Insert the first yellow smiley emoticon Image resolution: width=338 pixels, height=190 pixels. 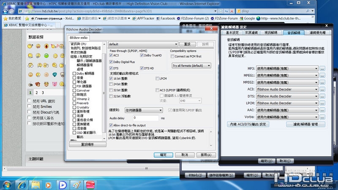coord(30,46)
